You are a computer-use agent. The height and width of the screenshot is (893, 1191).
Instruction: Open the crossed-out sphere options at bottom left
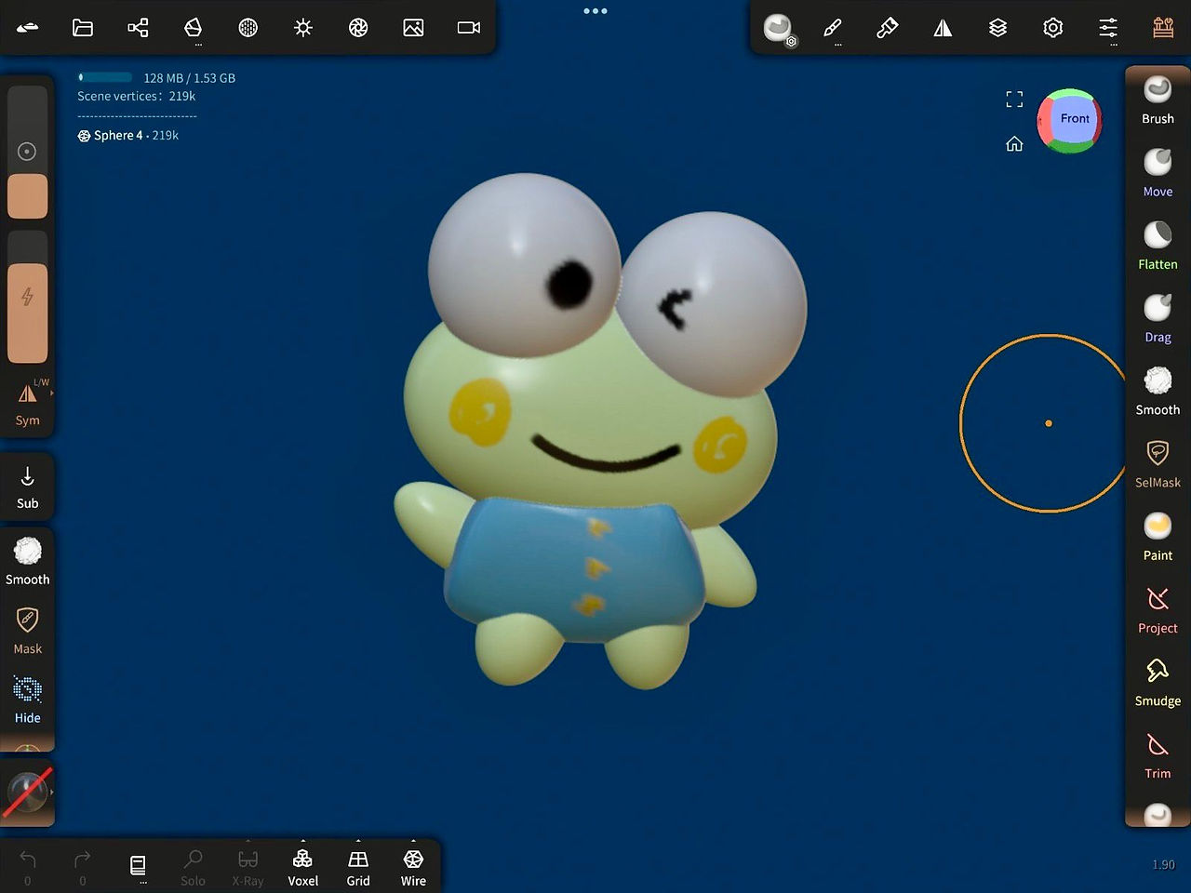click(x=27, y=792)
